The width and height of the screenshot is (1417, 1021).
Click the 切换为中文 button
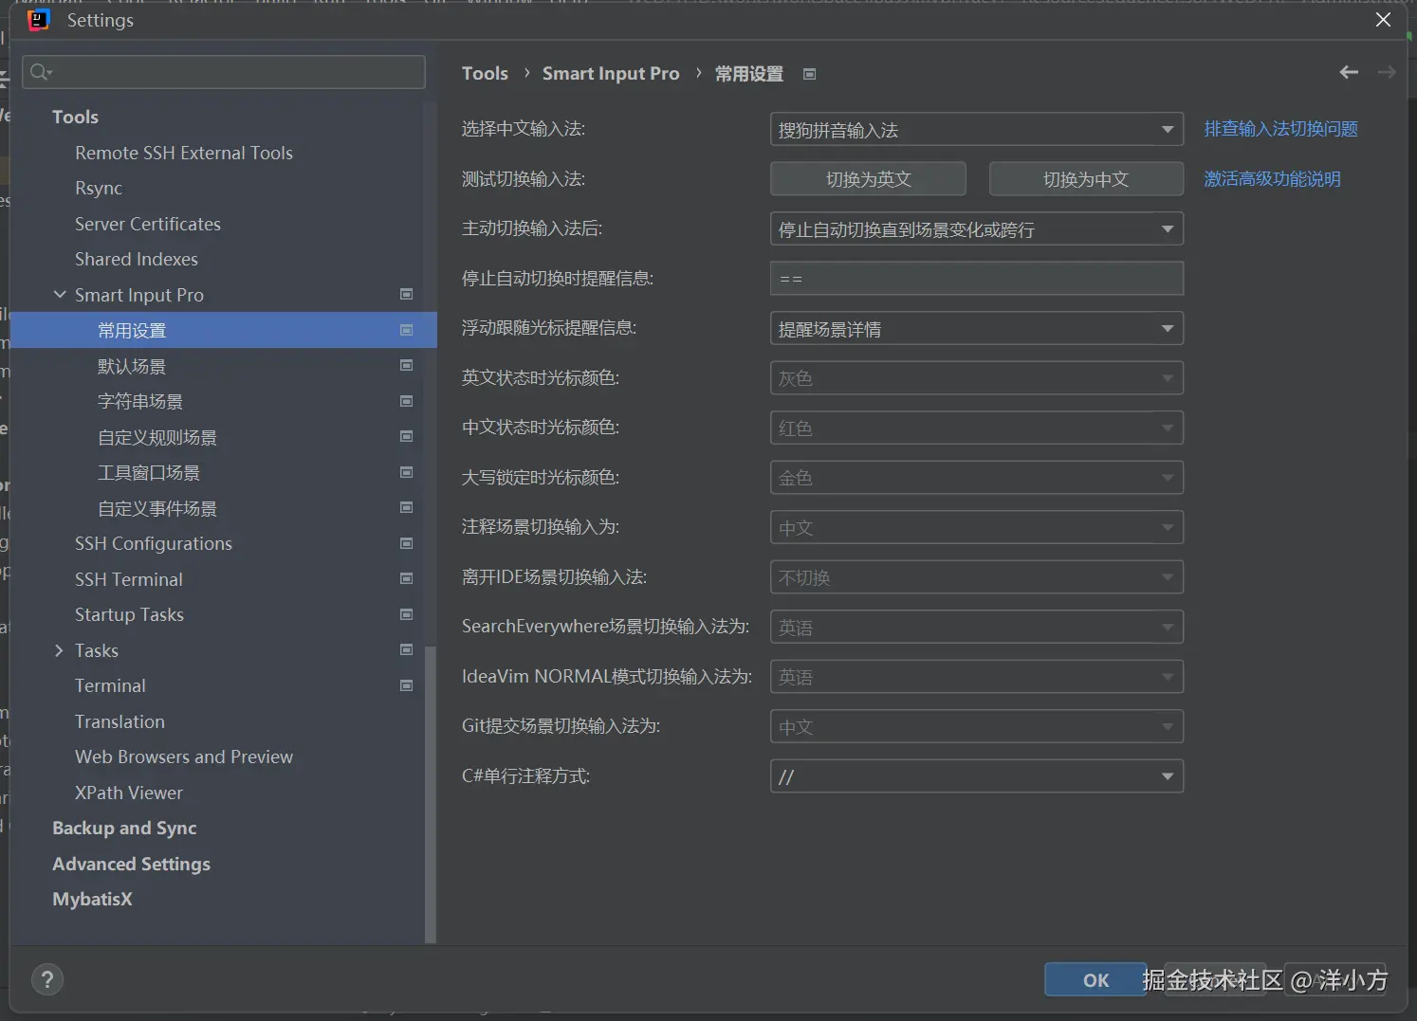pyautogui.click(x=1086, y=179)
